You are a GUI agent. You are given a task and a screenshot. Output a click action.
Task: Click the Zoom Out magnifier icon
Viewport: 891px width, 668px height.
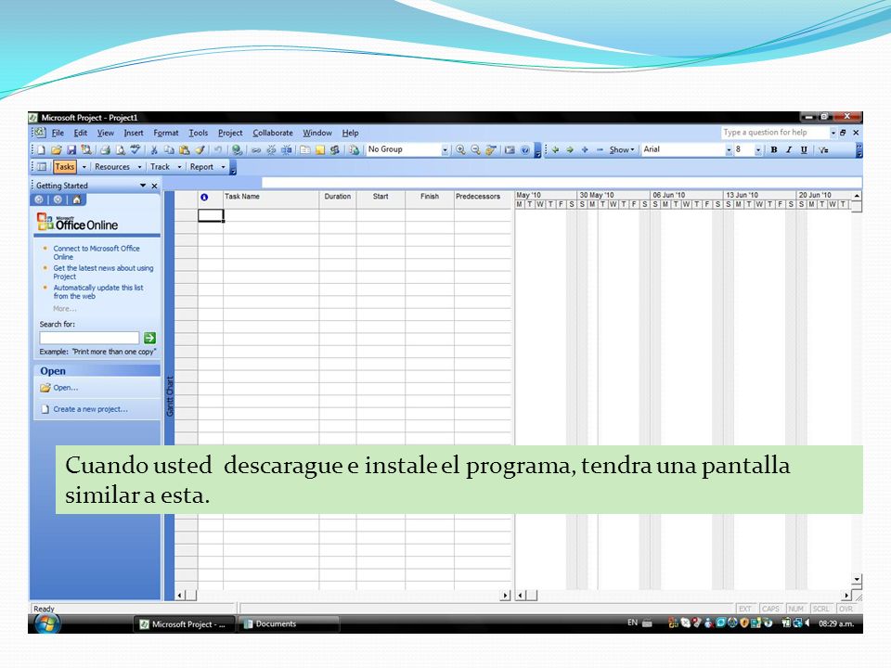(475, 150)
